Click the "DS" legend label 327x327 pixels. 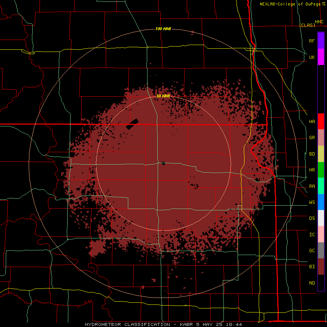pos(312,218)
